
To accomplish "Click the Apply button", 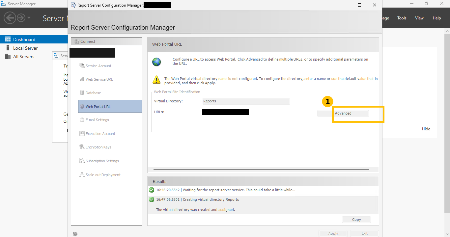I will coord(333,233).
